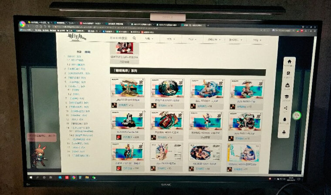Open the Windows Start menu
This screenshot has width=331, height=195.
click(x=31, y=178)
